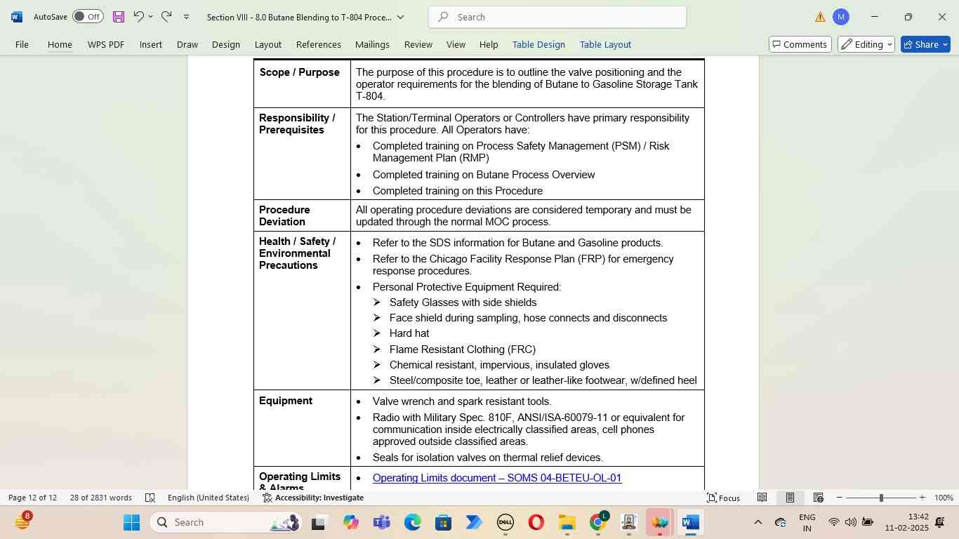Open the Mailings tab
The image size is (959, 539).
pos(372,44)
